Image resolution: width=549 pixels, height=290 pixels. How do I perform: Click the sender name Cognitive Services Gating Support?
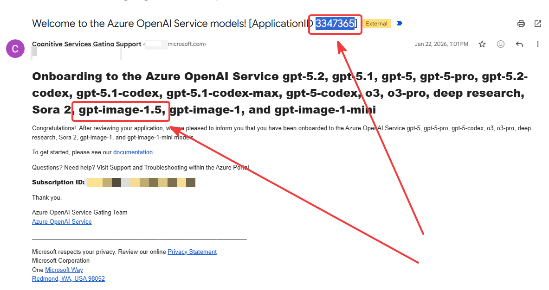pyautogui.click(x=86, y=44)
